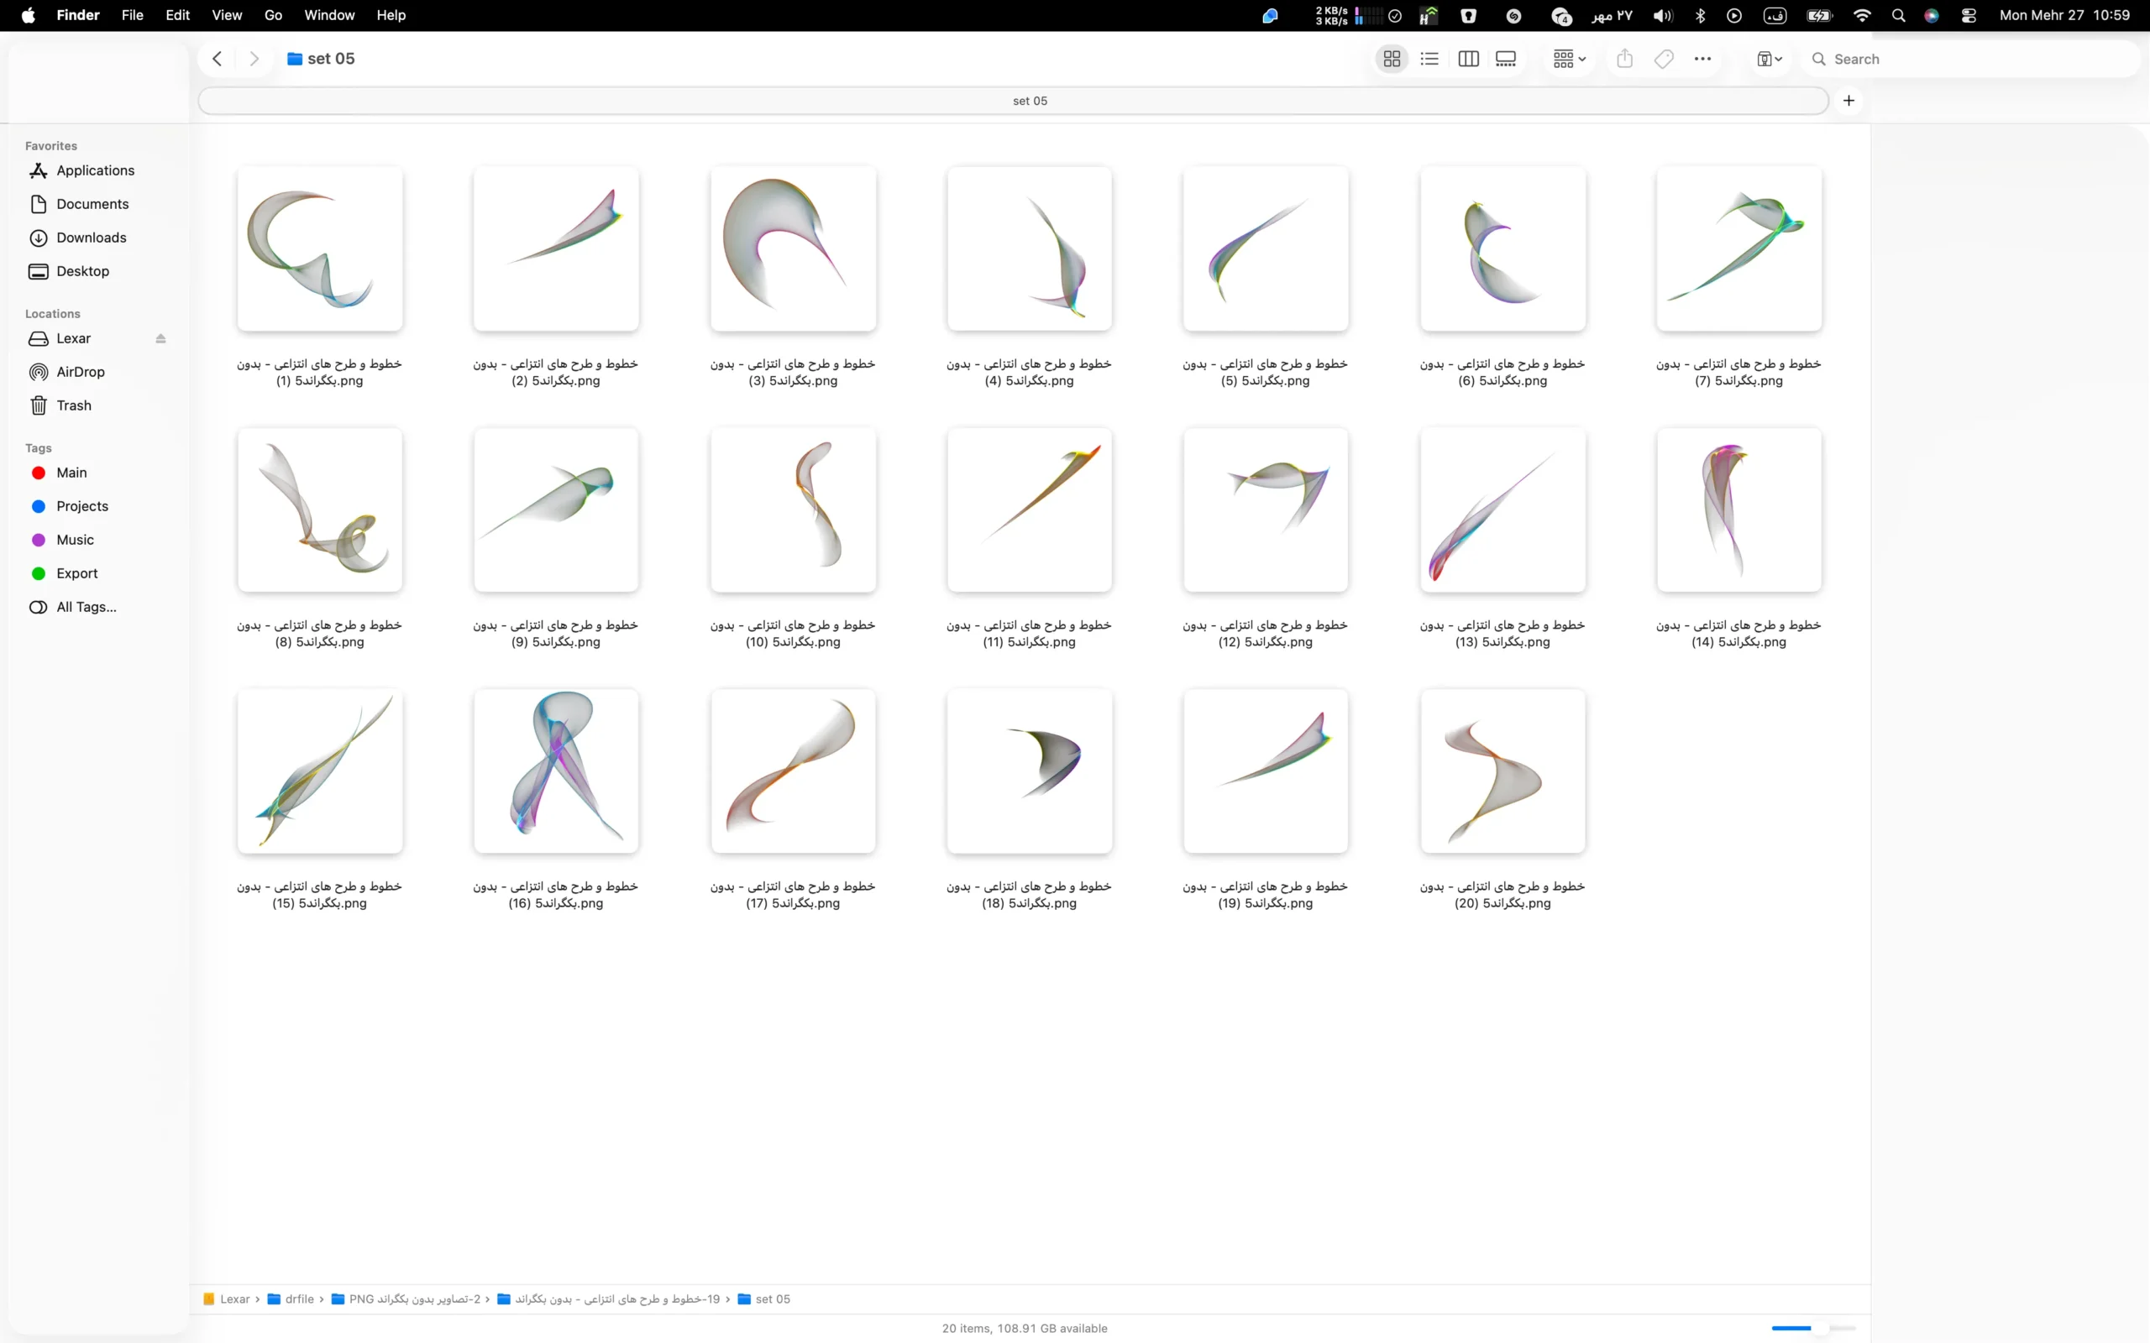
Task: Open the File menu
Action: [133, 15]
